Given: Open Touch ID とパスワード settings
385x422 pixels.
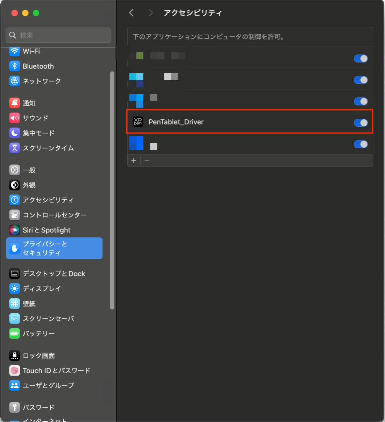Looking at the screenshot, I should (56, 371).
